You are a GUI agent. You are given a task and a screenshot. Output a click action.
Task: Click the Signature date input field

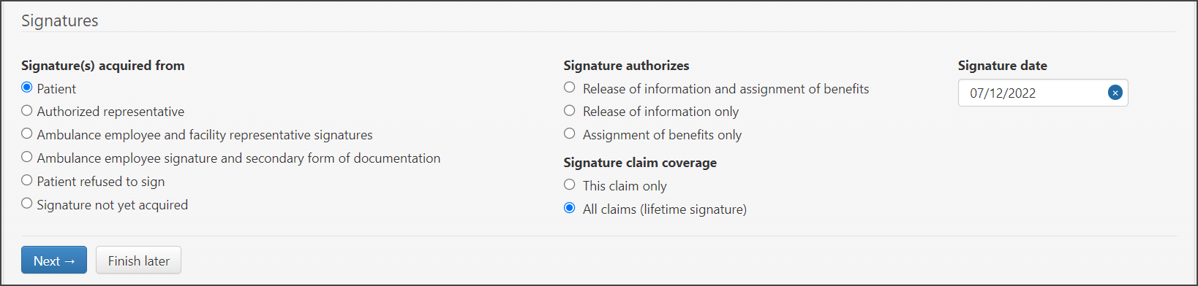1043,93
